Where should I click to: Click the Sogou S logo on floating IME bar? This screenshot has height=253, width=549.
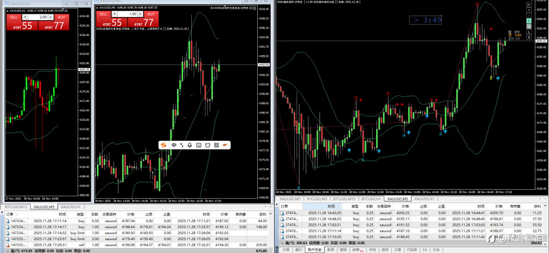[163, 145]
